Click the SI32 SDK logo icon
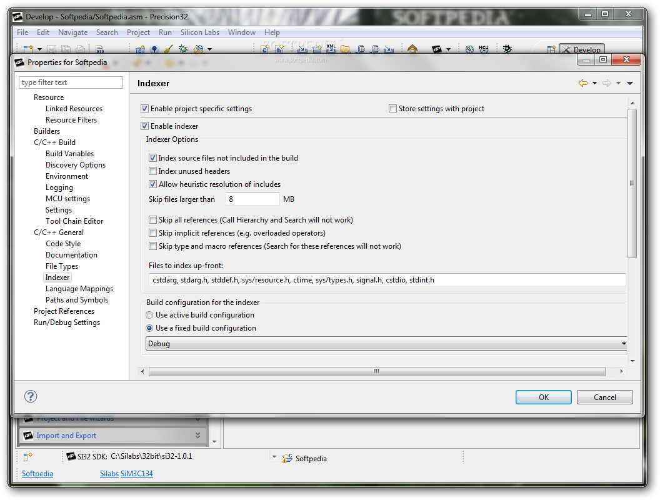This screenshot has width=660, height=500. coord(71,456)
